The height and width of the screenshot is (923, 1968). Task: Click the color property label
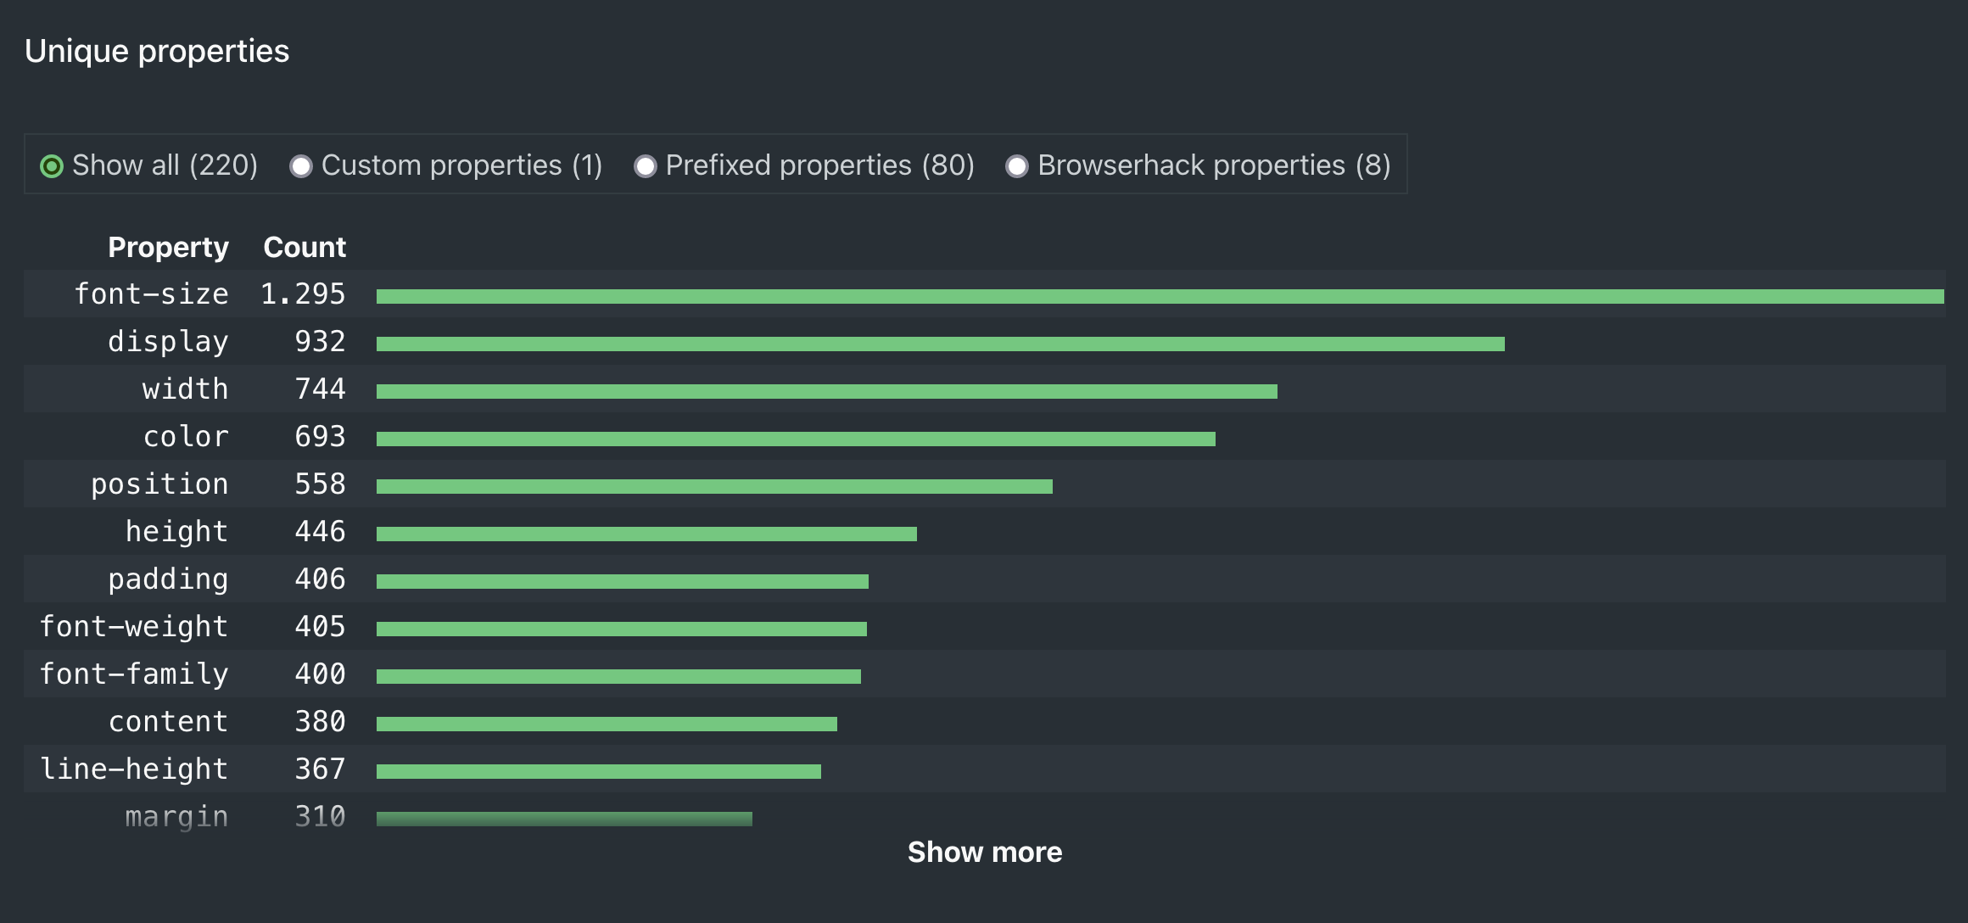[x=185, y=436]
